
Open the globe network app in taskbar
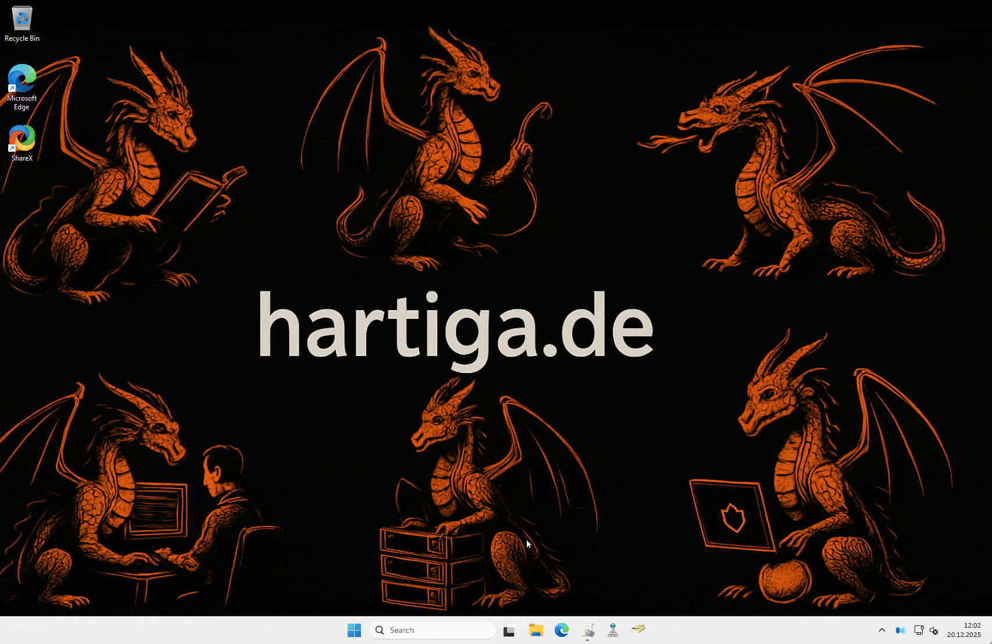[x=613, y=630]
